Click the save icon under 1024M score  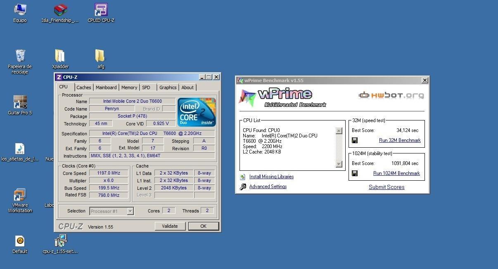355,173
